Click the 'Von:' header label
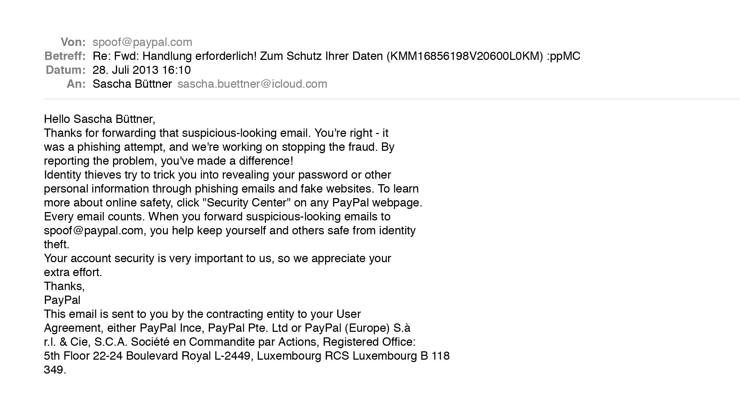The width and height of the screenshot is (740, 399). tap(73, 42)
